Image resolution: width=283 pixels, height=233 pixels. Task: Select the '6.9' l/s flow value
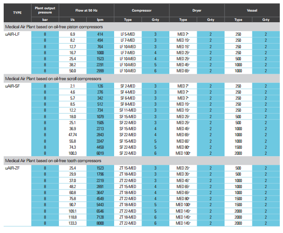[x=72, y=34]
